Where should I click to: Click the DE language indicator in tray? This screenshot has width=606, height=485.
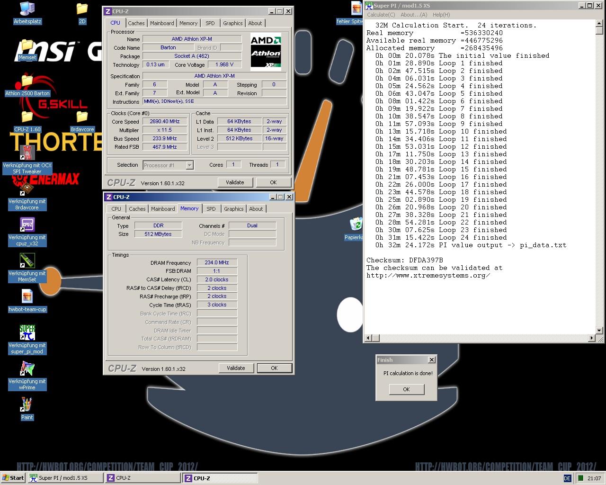pos(567,478)
